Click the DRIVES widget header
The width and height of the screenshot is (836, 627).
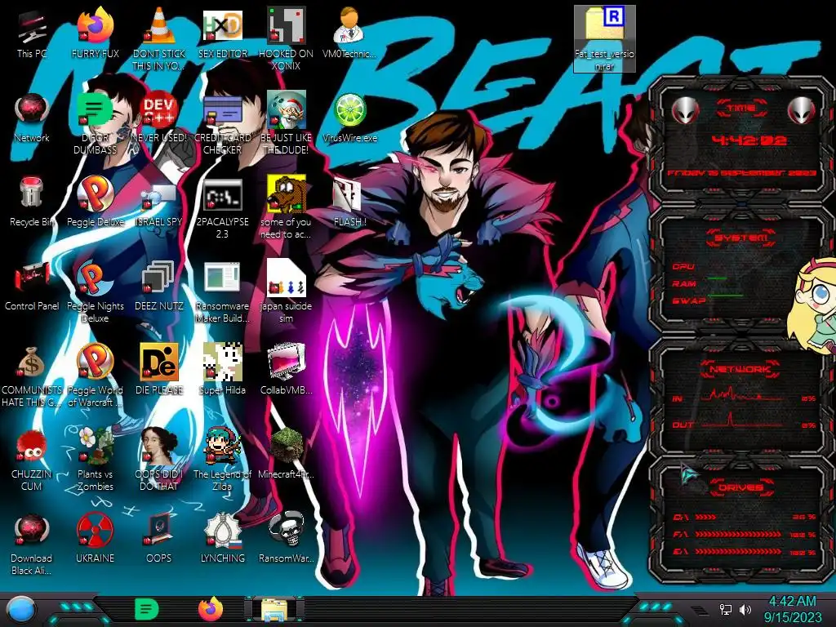click(741, 487)
